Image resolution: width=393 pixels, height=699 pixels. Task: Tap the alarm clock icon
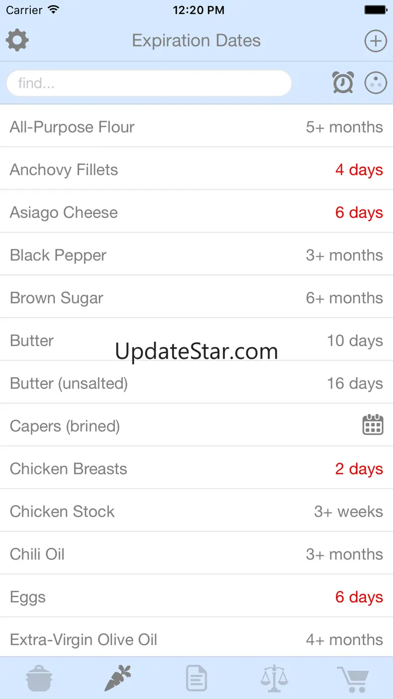343,83
